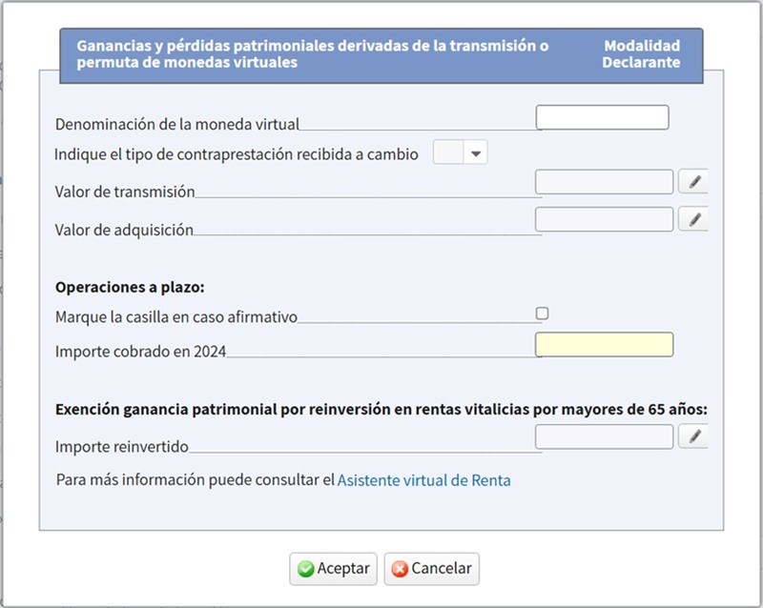The image size is (763, 608).
Task: Click the Valor de transmisión input box
Action: [x=605, y=181]
